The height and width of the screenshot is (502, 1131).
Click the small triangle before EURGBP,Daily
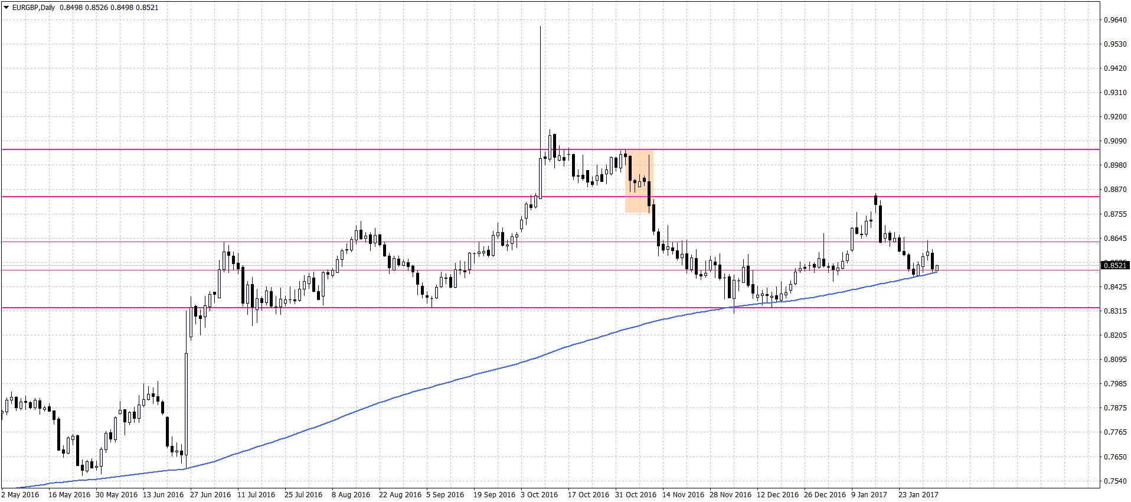coord(6,8)
